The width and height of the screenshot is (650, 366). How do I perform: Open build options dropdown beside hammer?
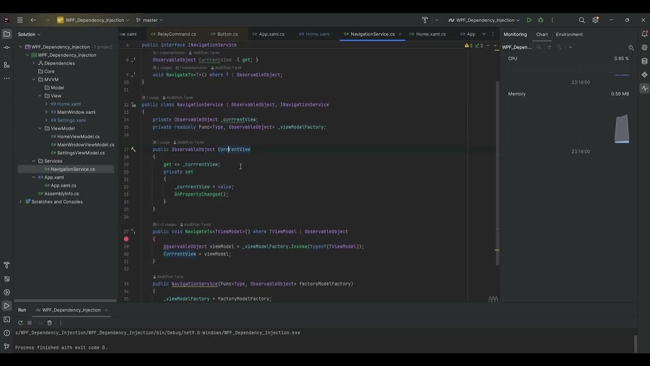click(x=437, y=20)
